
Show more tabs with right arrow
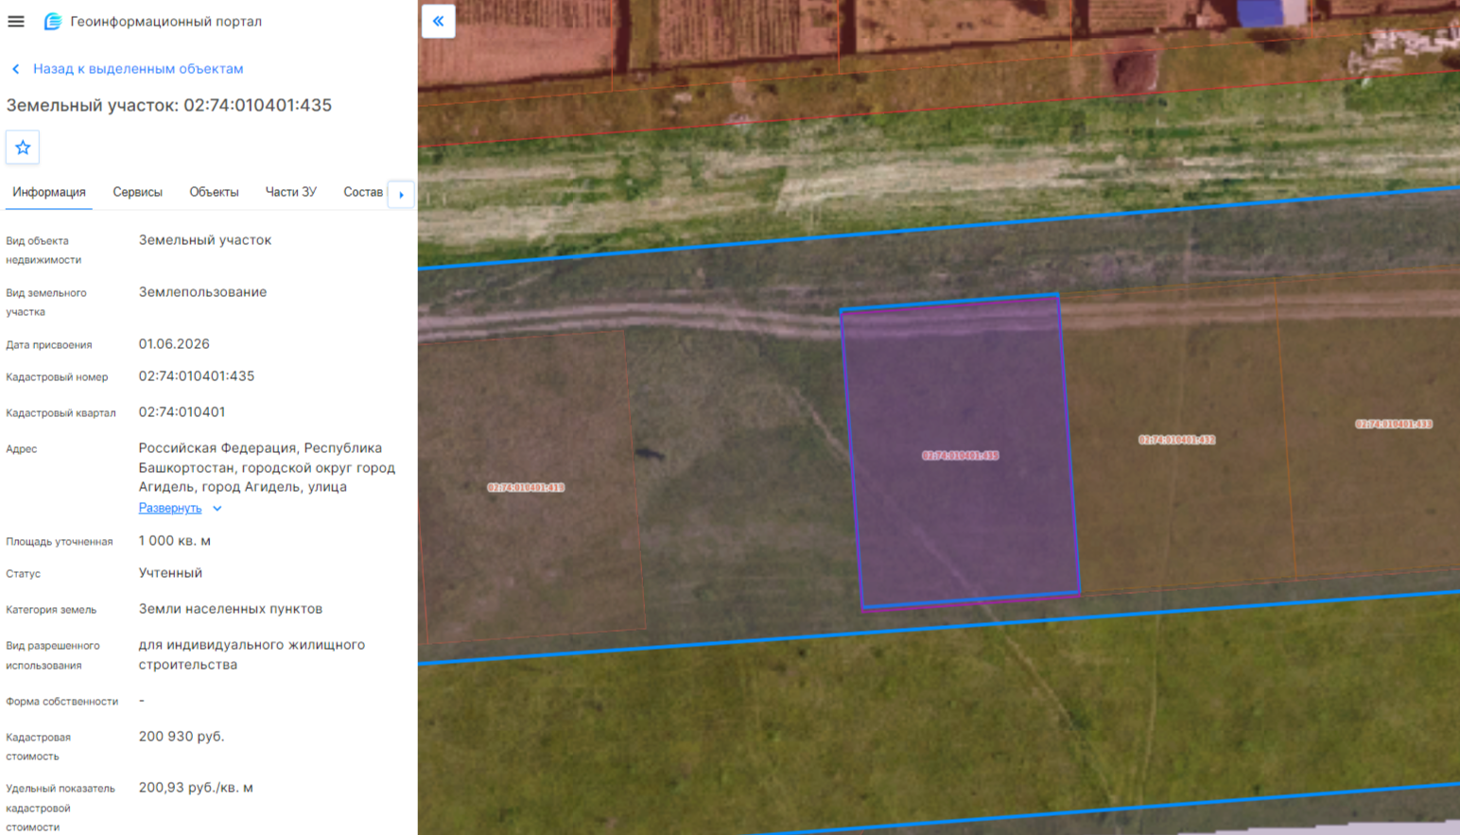click(401, 195)
